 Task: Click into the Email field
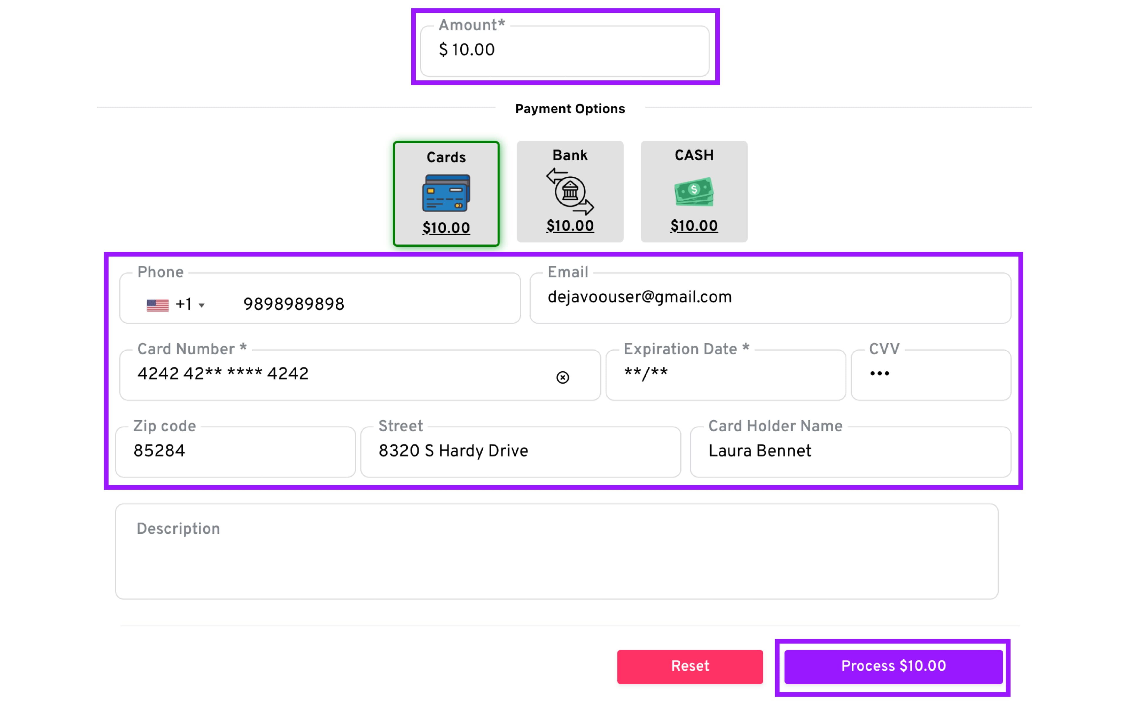point(770,298)
